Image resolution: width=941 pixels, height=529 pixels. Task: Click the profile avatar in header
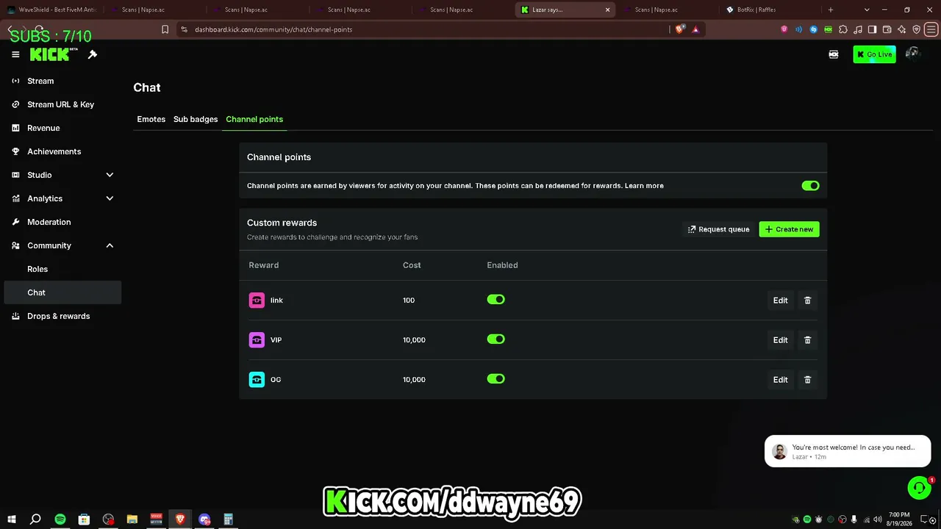coord(912,54)
